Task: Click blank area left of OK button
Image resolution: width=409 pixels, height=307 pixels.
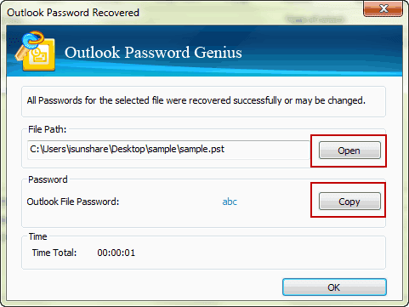Action: point(142,287)
